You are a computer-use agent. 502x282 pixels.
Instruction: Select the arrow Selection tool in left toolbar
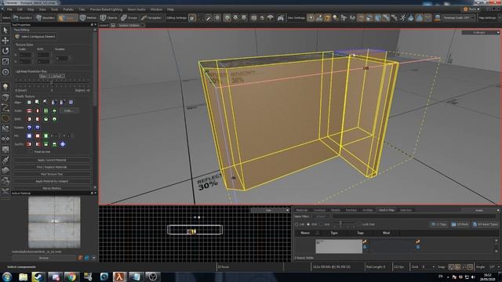tap(5, 30)
